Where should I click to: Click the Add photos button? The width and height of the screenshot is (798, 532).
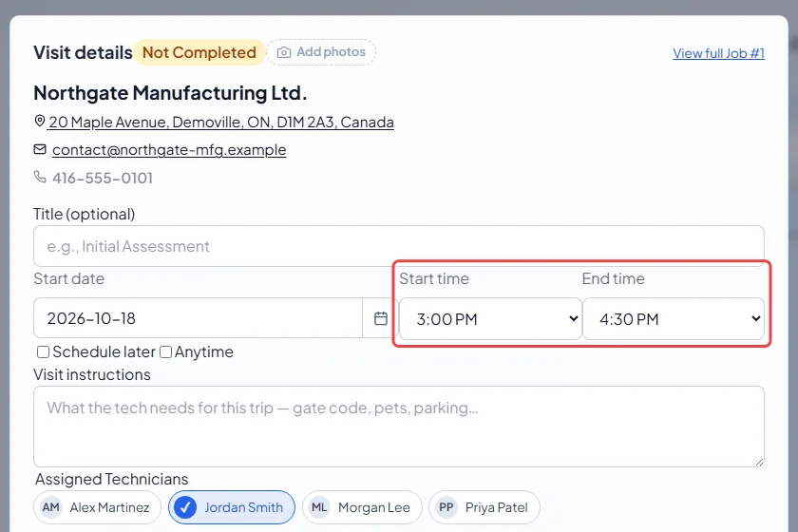pyautogui.click(x=321, y=52)
